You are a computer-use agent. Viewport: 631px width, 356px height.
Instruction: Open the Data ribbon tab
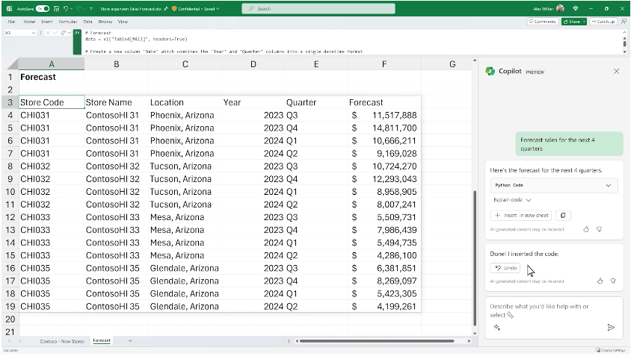click(x=87, y=22)
